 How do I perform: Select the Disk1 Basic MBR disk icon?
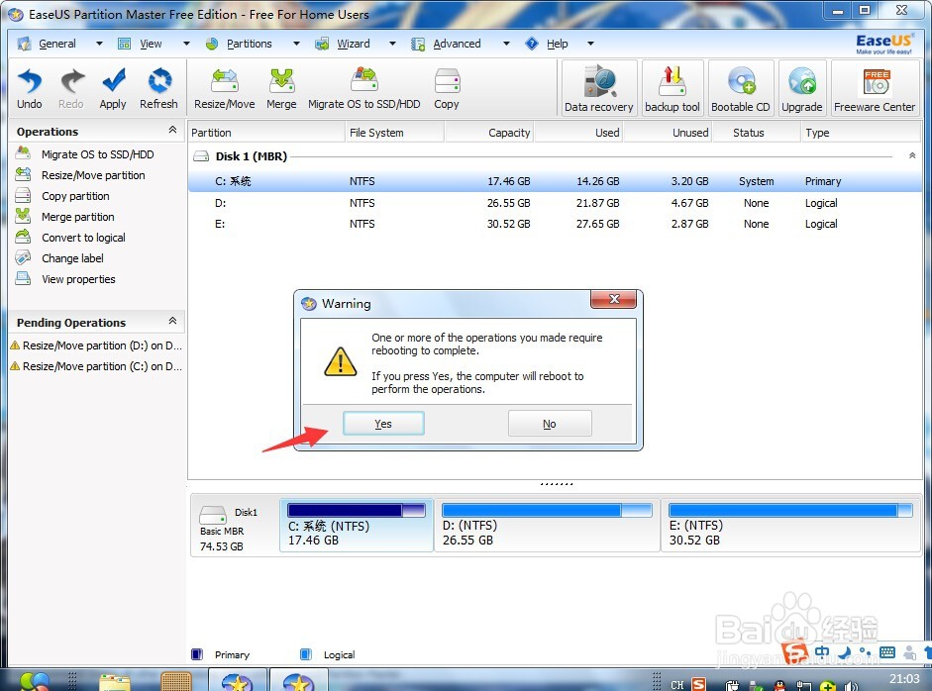pyautogui.click(x=213, y=514)
